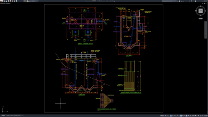This screenshot has height=117, width=208.
Task: Toggle Ortho mode in the status bar
Action: [x=171, y=116]
